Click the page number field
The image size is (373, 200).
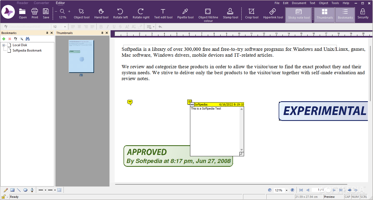(321, 190)
